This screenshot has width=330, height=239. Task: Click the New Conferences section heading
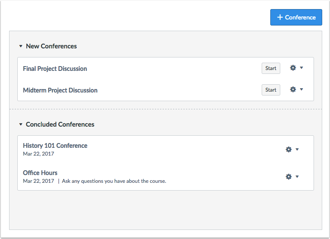click(51, 46)
